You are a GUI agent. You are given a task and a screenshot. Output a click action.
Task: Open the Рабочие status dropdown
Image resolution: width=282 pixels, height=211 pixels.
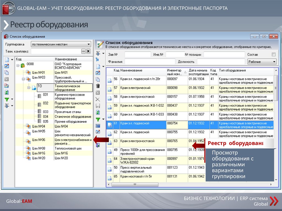(x=274, y=62)
